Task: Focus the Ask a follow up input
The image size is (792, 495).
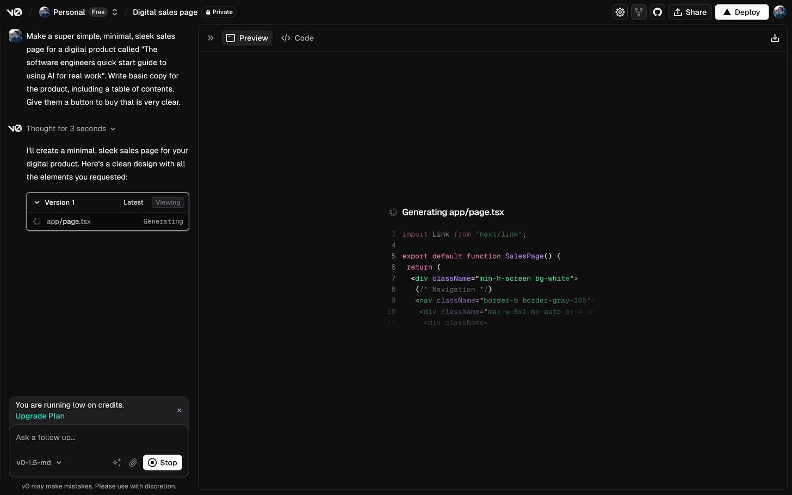Action: [98, 438]
